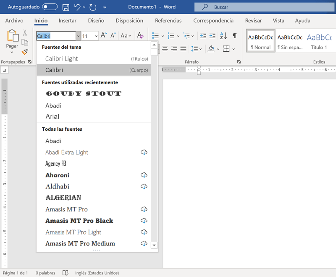Justify the paragraph text
The image size is (336, 277).
[183, 49]
